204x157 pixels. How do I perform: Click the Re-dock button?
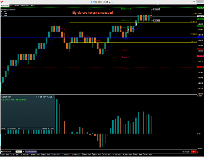(x=5, y=6)
